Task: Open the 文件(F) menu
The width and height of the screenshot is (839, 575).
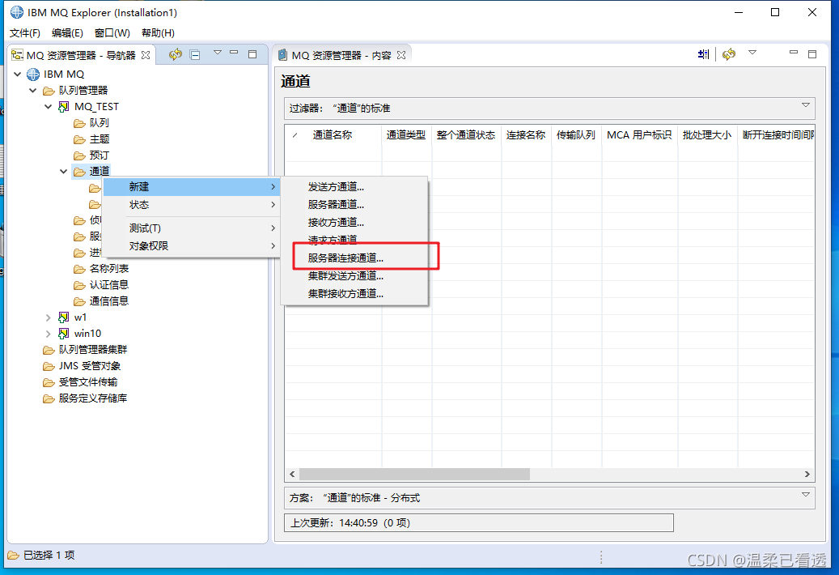Action: pyautogui.click(x=25, y=32)
